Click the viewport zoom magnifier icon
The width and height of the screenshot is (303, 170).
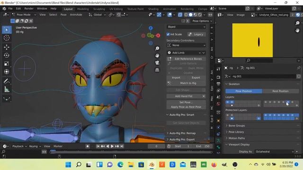point(157,49)
